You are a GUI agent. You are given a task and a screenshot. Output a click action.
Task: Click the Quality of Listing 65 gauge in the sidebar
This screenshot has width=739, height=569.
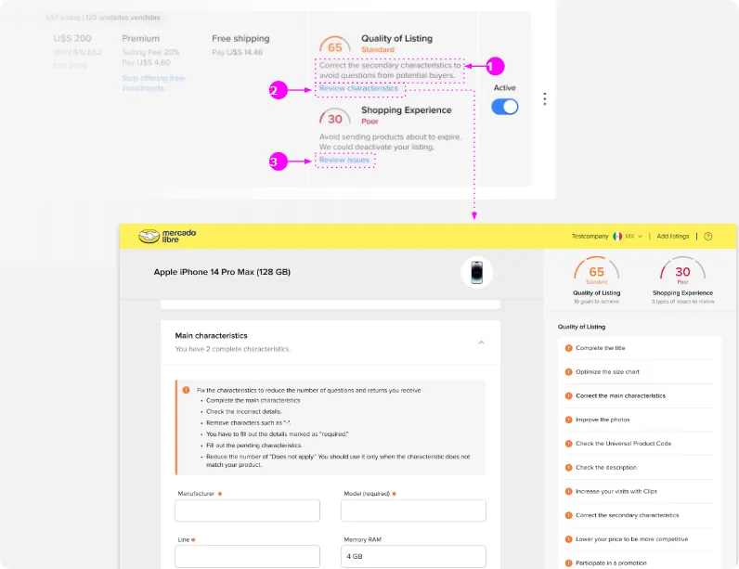pos(597,274)
